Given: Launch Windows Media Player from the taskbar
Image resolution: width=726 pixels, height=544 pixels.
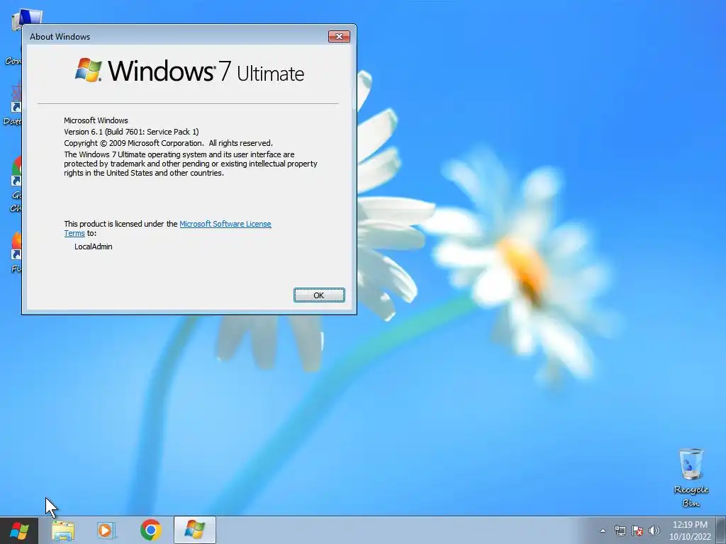Looking at the screenshot, I should pyautogui.click(x=106, y=530).
